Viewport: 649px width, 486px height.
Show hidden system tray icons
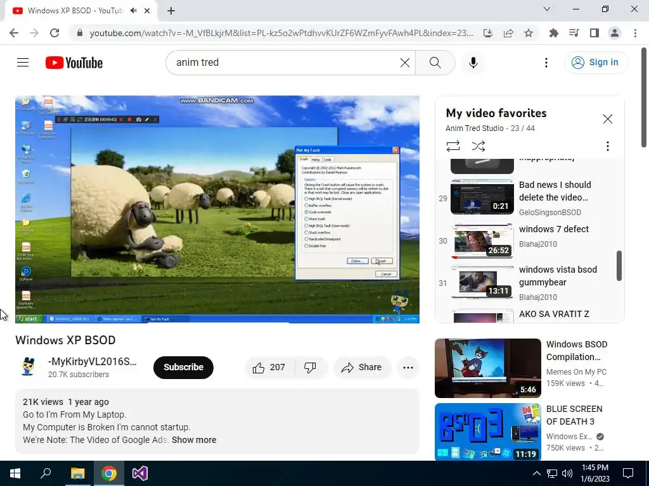coord(536,473)
